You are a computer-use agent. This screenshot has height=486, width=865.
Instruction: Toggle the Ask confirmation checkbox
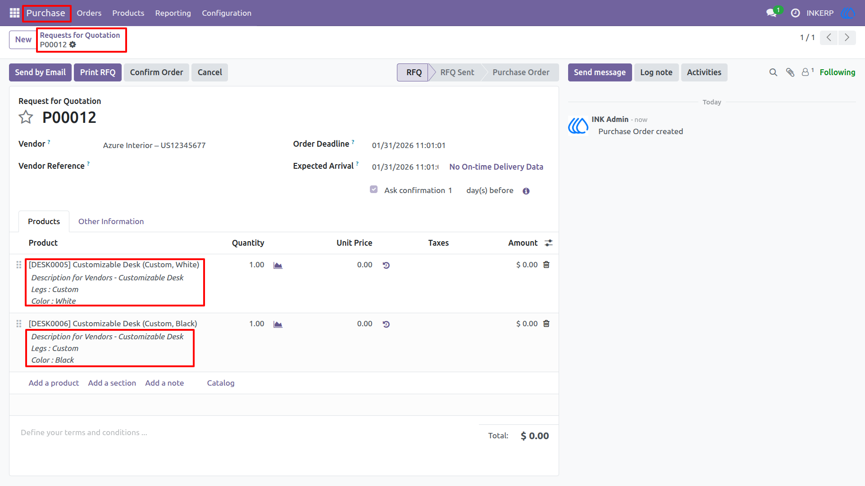coord(373,189)
